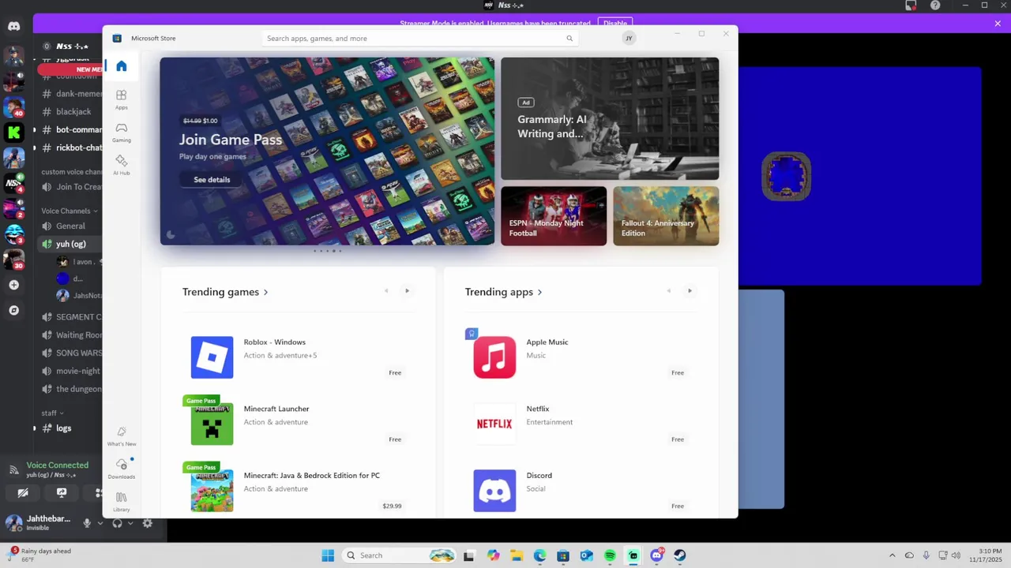
Task: Select the dank-memer text channel
Action: 71,94
